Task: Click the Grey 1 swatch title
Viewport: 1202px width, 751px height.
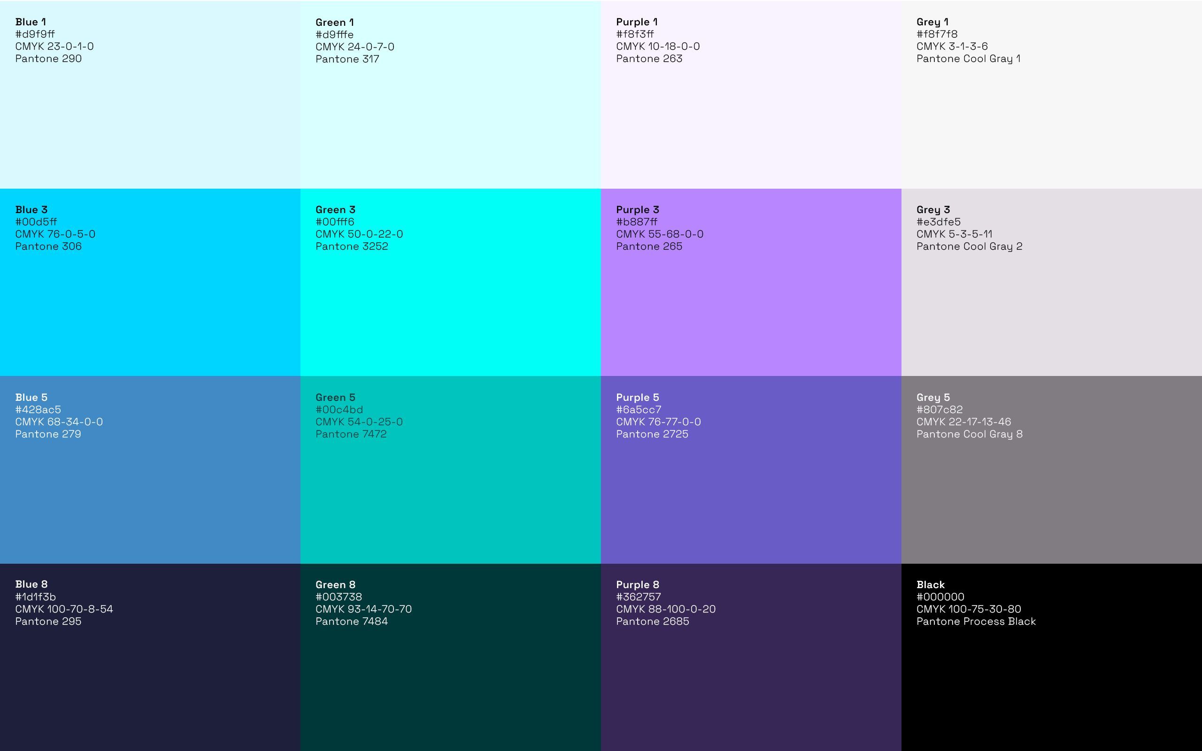Action: tap(932, 22)
